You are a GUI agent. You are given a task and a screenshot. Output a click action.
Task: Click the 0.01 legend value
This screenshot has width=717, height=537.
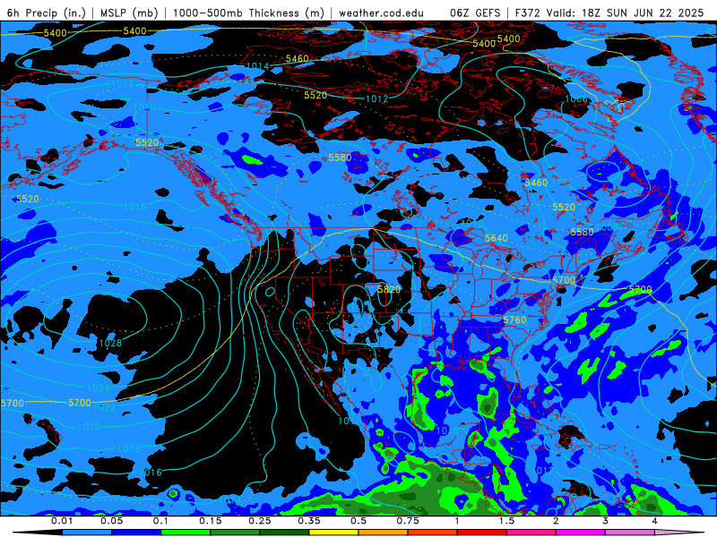62,521
